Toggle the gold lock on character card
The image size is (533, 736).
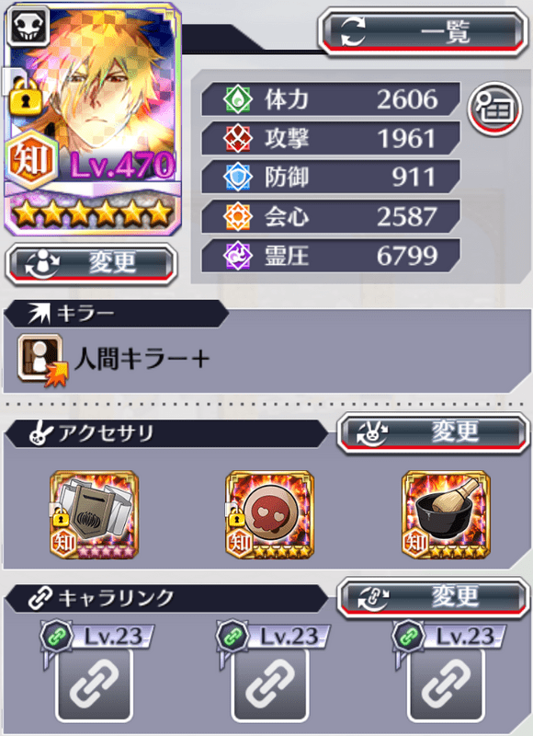[26, 98]
